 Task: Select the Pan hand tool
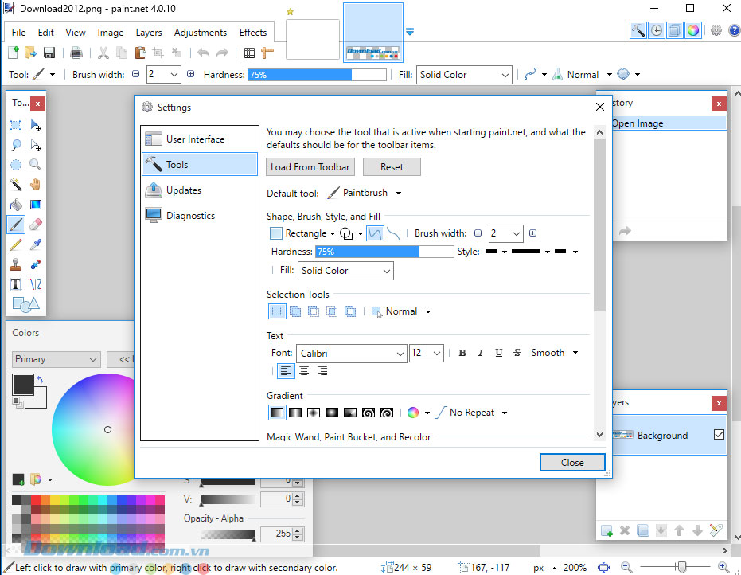click(36, 185)
